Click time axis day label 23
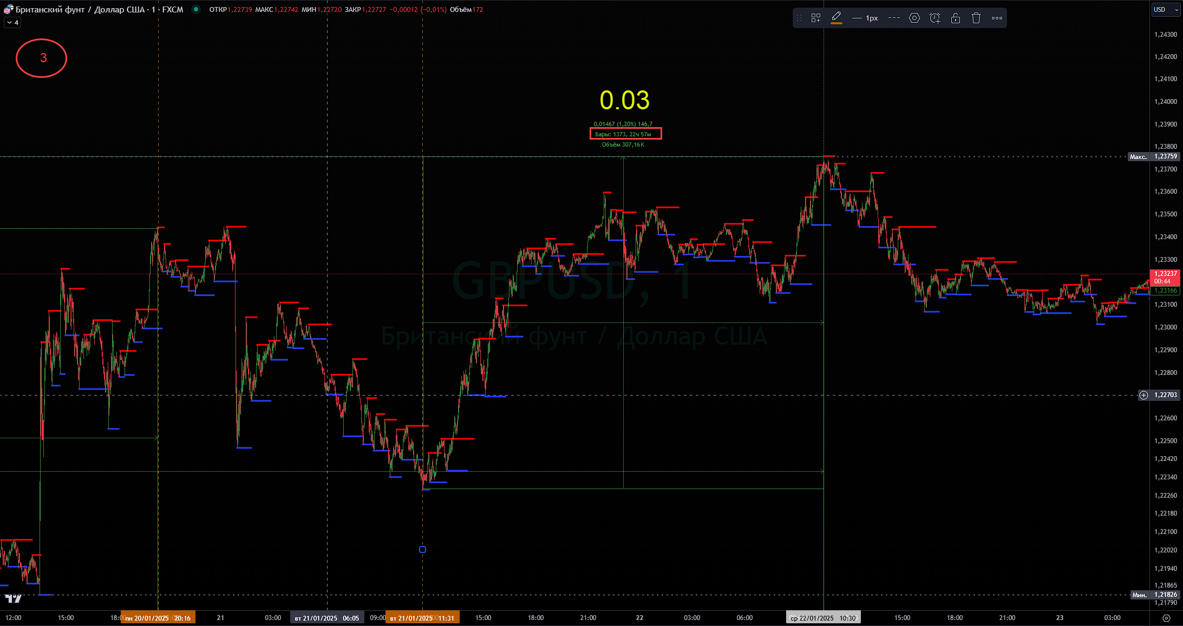This screenshot has width=1183, height=626. point(1060,618)
